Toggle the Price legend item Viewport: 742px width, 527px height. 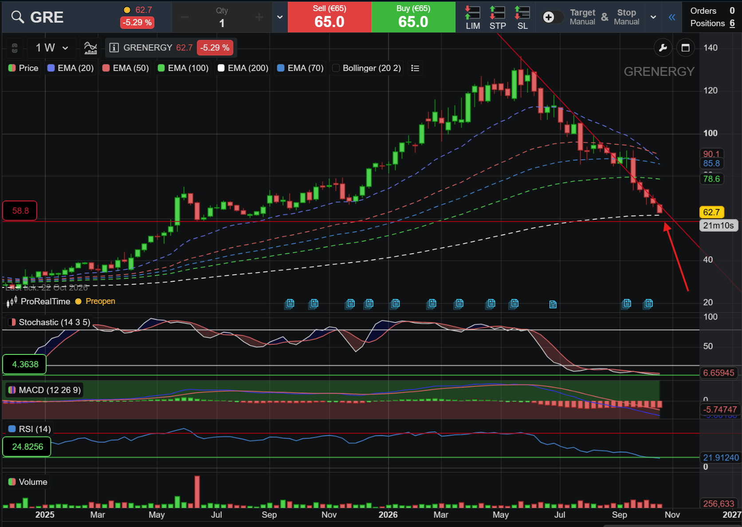(24, 68)
